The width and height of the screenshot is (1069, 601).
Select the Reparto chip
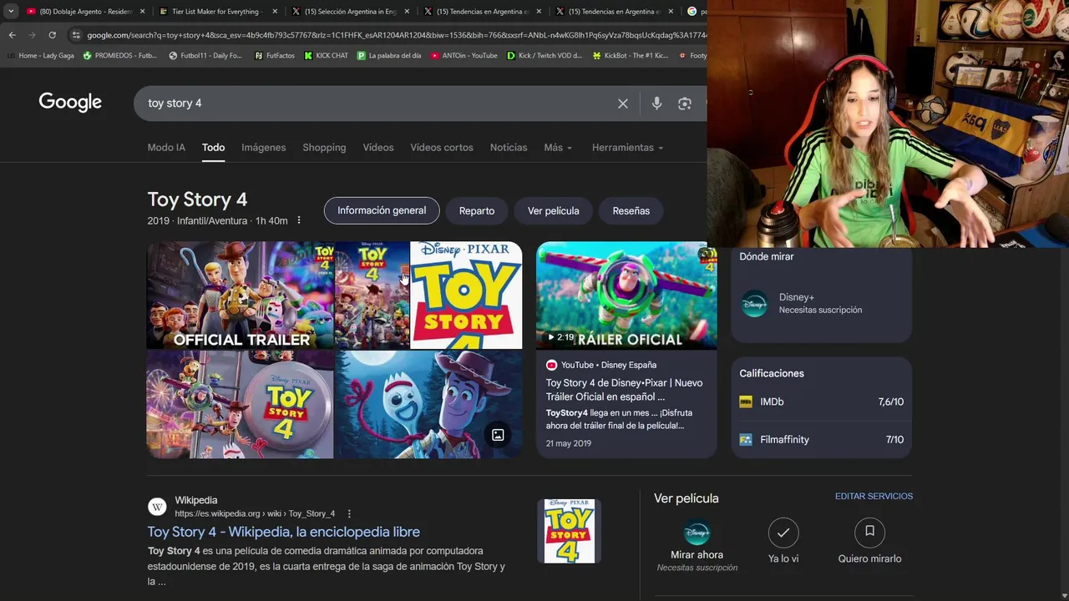pos(477,210)
